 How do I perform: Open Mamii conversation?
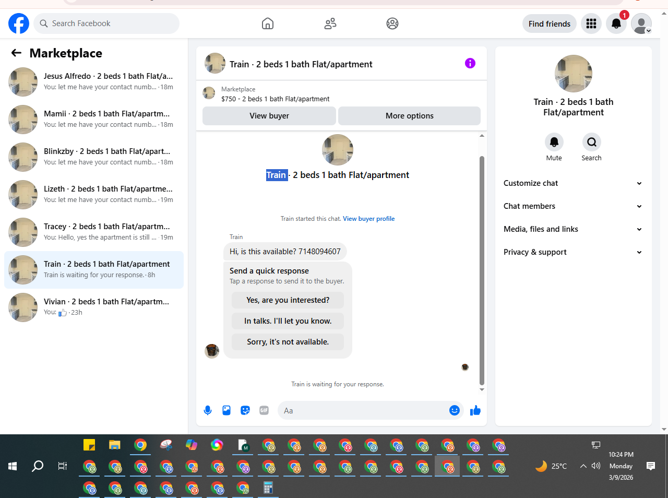click(x=94, y=120)
